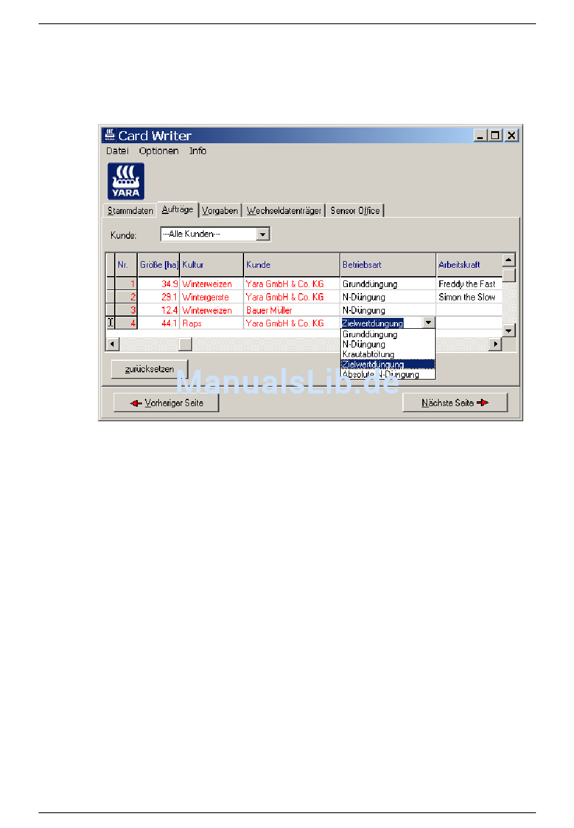The height and width of the screenshot is (828, 574).
Task: Click the table's vertical scrollbar up arrow
Action: (509, 260)
